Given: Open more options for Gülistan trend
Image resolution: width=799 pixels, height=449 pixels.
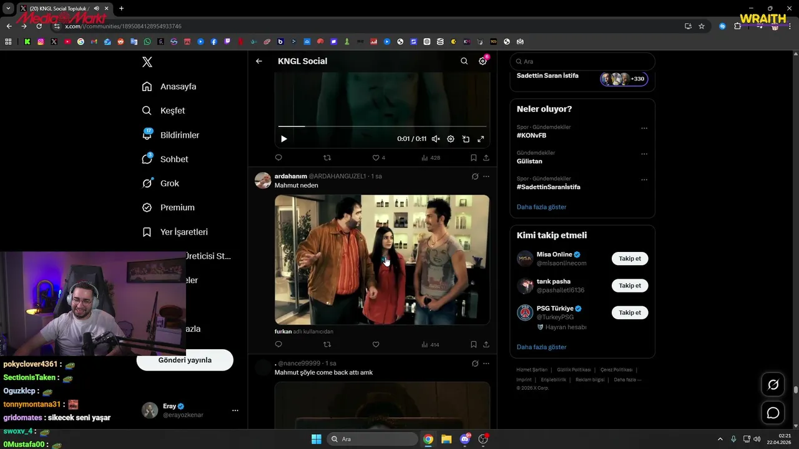Looking at the screenshot, I should click(x=644, y=154).
